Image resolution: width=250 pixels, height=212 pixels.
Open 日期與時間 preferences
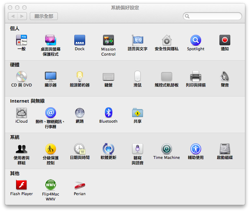[80, 149]
